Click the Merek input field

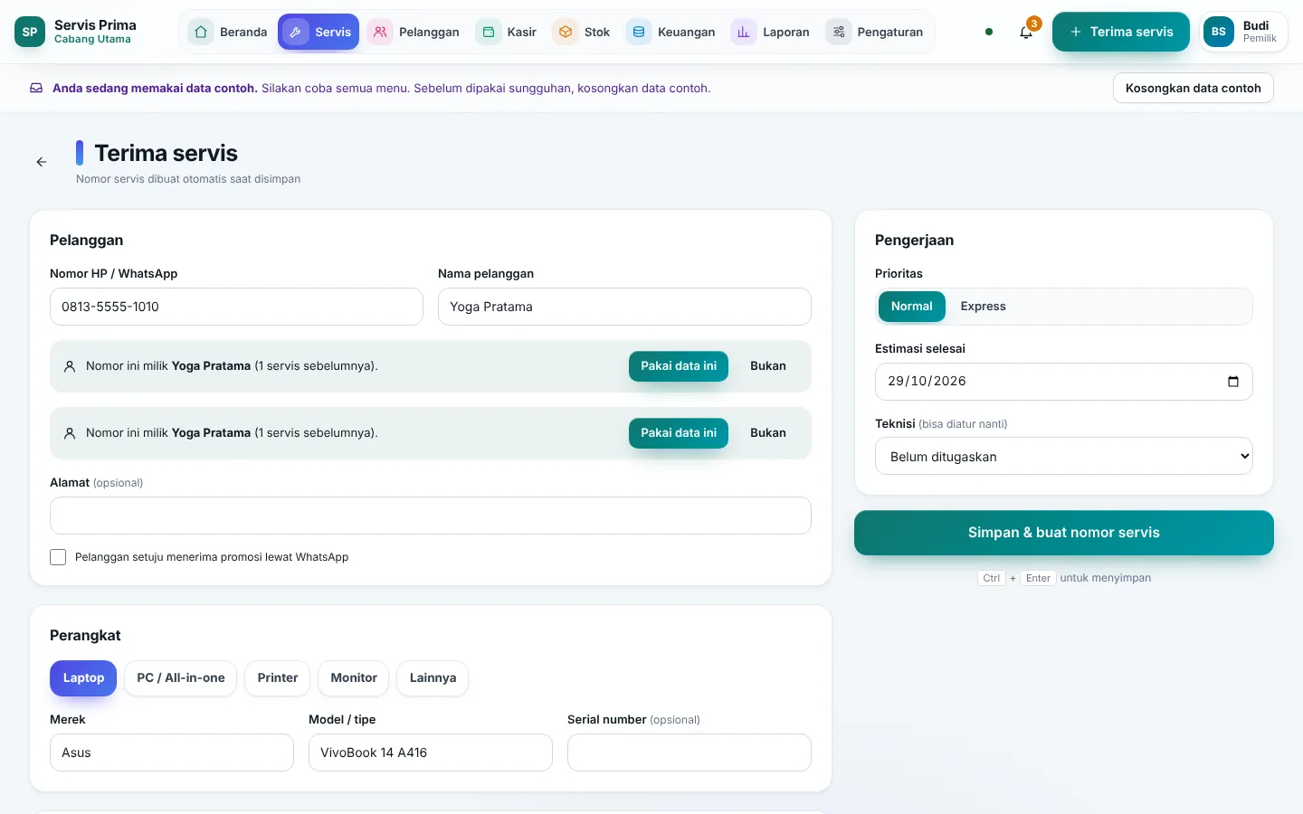tap(172, 752)
